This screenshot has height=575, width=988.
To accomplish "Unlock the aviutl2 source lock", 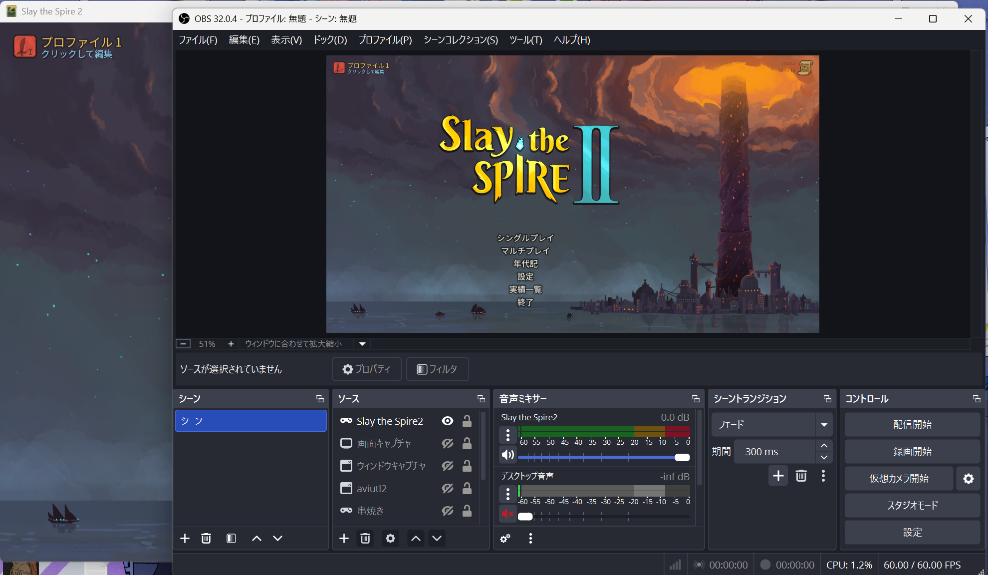I will tap(467, 488).
